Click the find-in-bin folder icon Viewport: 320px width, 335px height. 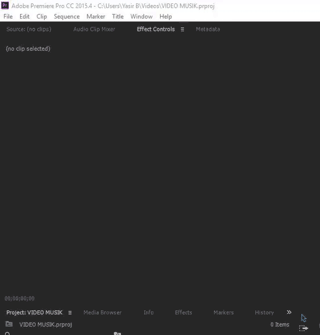(x=117, y=333)
